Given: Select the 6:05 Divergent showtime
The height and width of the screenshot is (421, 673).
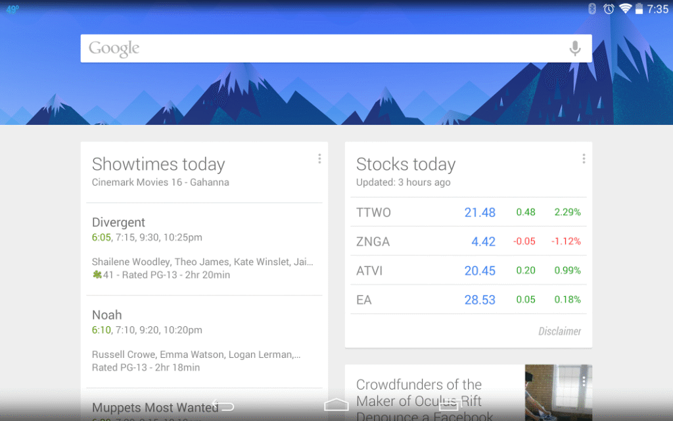Looking at the screenshot, I should 101,237.
